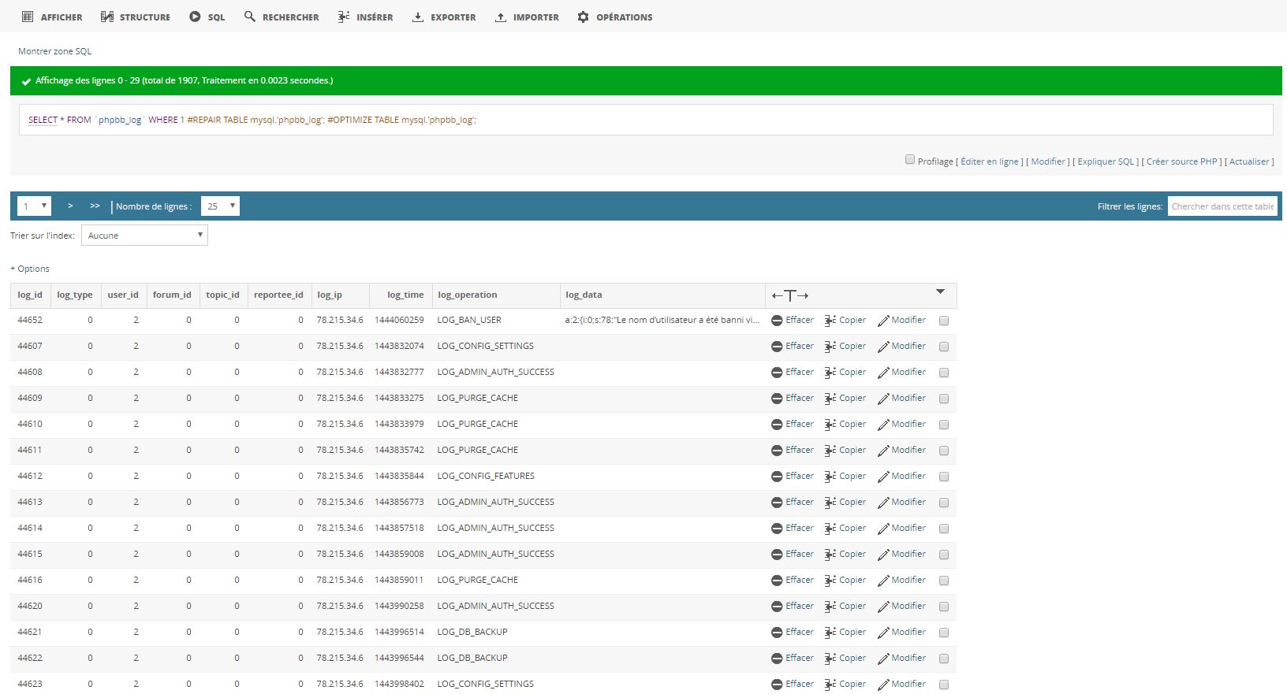Open the column options dropdown arrow

[x=940, y=292]
